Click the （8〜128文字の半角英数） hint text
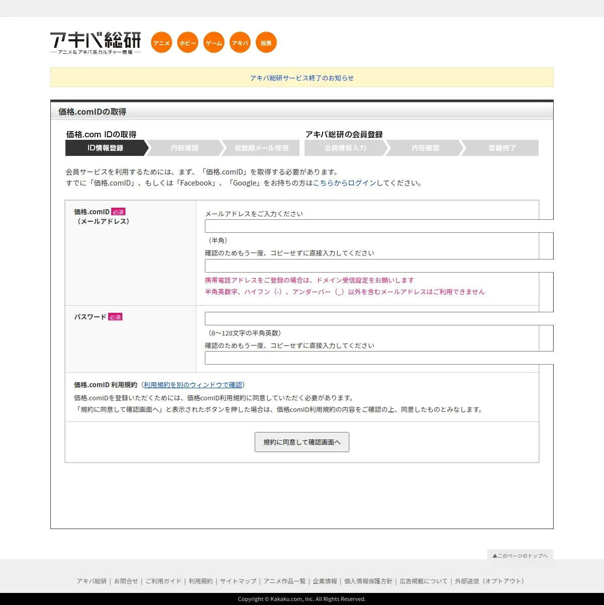 [x=244, y=333]
